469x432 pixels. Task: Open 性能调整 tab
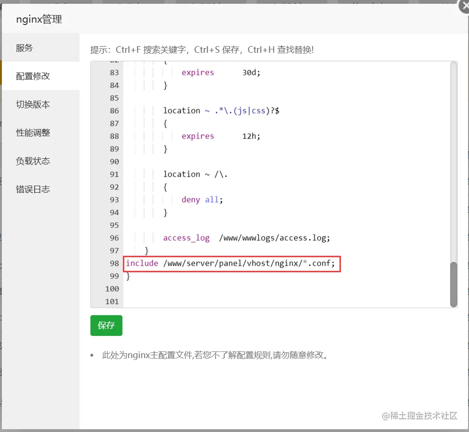click(x=40, y=132)
